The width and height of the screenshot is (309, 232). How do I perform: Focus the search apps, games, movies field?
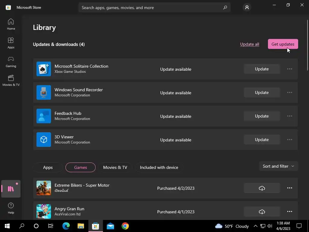[154, 8]
